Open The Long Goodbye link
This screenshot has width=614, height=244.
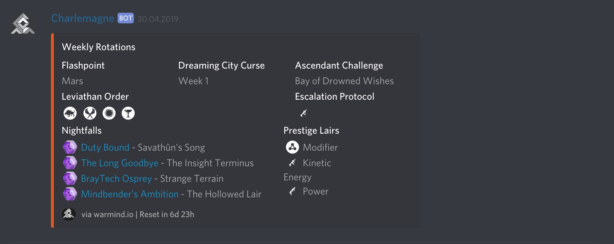(120, 163)
